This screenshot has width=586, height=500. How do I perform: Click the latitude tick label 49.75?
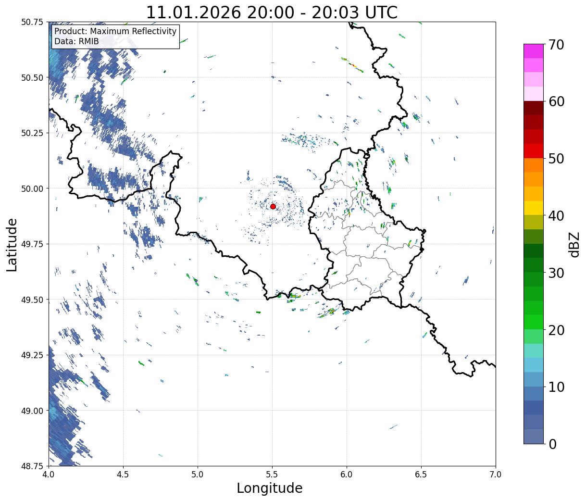click(32, 244)
